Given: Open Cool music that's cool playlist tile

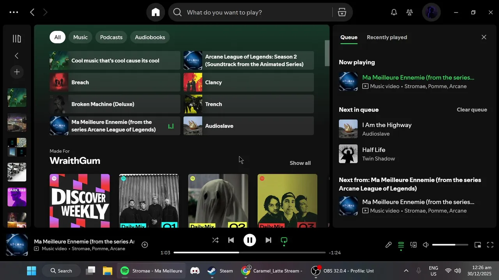Looking at the screenshot, I should click(x=115, y=61).
